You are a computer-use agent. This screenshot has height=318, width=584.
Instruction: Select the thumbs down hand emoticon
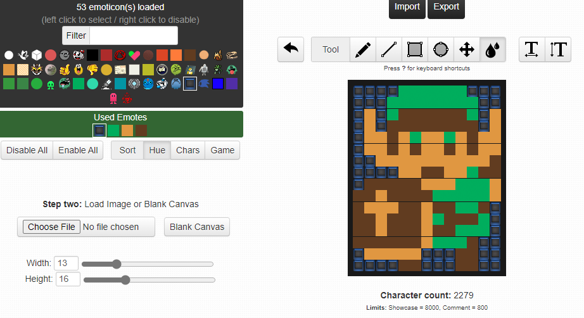[x=92, y=70]
